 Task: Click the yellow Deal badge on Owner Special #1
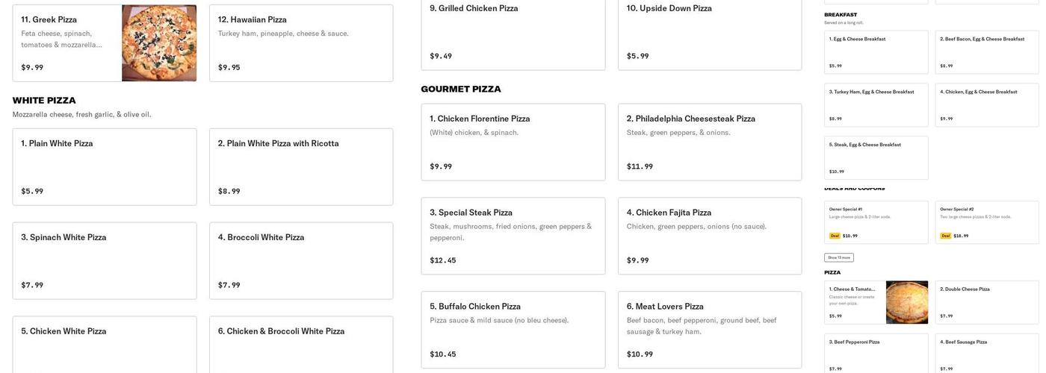point(835,236)
